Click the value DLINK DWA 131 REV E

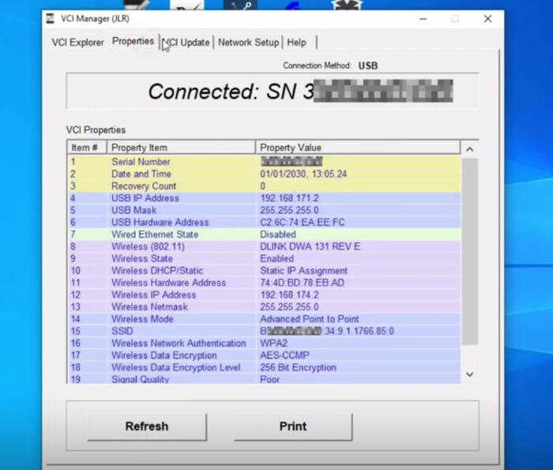(310, 246)
